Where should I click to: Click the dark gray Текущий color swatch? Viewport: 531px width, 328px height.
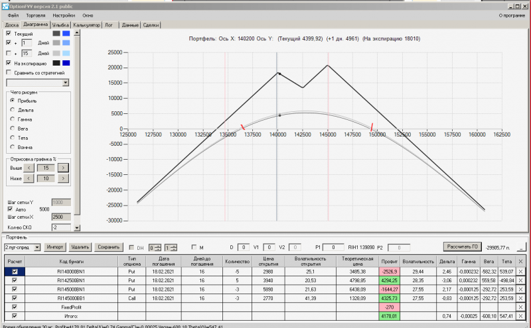tap(56, 33)
